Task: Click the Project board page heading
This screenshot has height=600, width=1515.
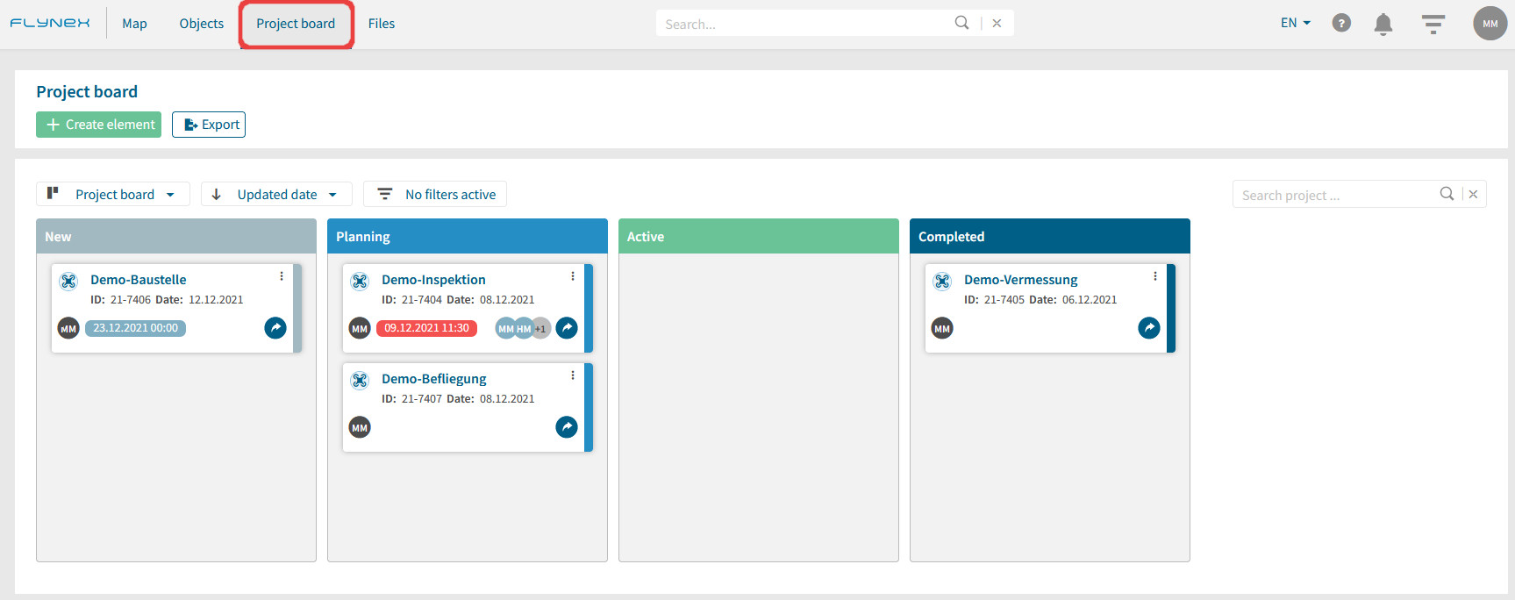Action: click(x=87, y=92)
